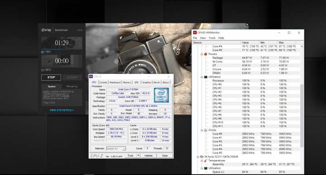The width and height of the screenshot is (326, 175).
Task: Open the Bench tab in CPU-Z
Action: (x=157, y=83)
